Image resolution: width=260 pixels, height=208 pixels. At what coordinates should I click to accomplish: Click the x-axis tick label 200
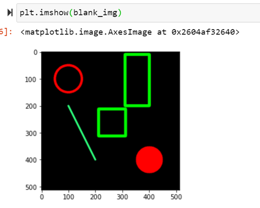[96, 197]
